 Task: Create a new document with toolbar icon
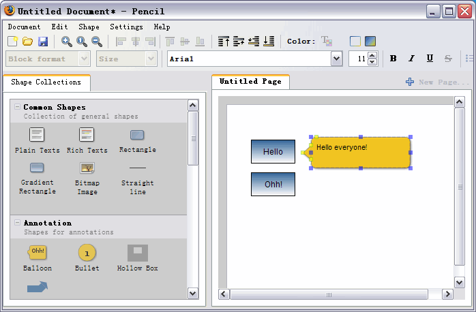point(12,42)
